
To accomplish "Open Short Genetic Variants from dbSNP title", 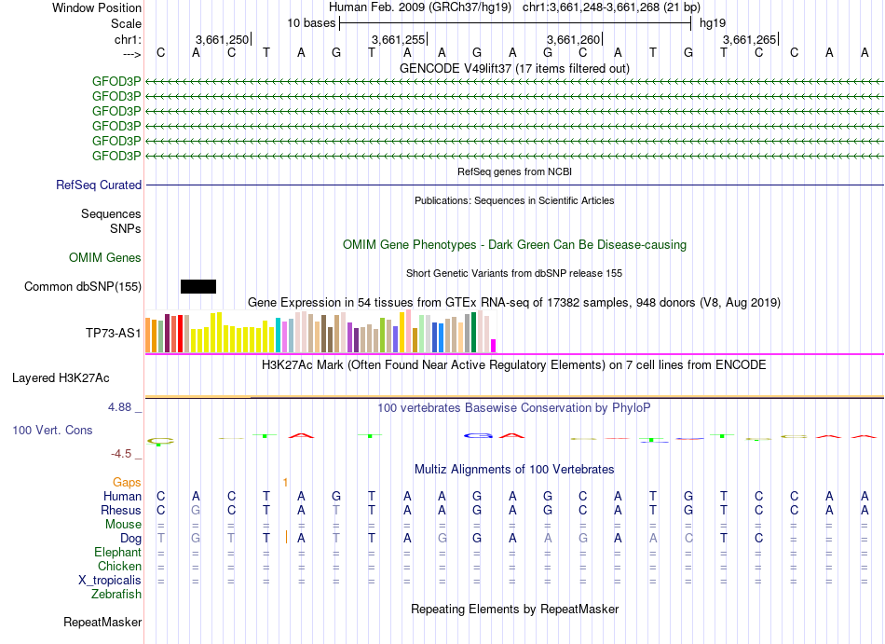I will point(514,273).
